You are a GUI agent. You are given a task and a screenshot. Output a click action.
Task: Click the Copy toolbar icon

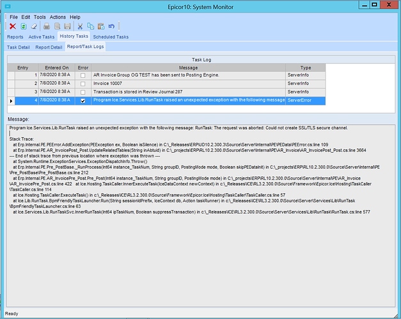[x=91, y=26]
